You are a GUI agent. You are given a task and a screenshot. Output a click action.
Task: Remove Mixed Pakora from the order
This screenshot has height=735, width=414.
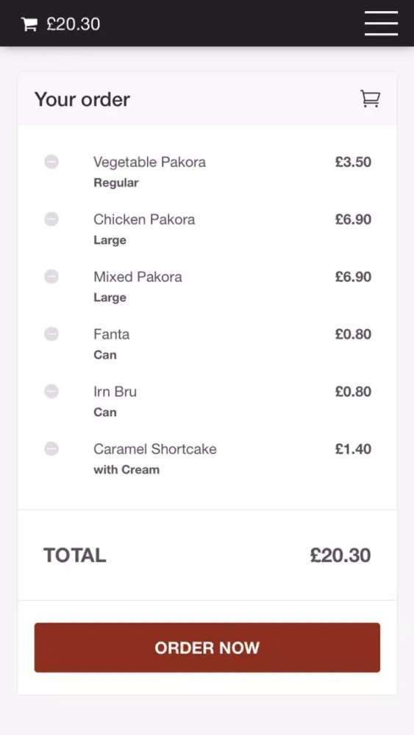[51, 276]
